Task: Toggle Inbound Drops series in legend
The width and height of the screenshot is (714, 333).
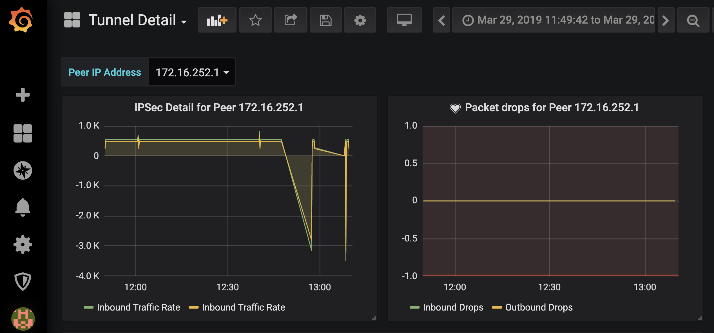Action: tap(453, 307)
